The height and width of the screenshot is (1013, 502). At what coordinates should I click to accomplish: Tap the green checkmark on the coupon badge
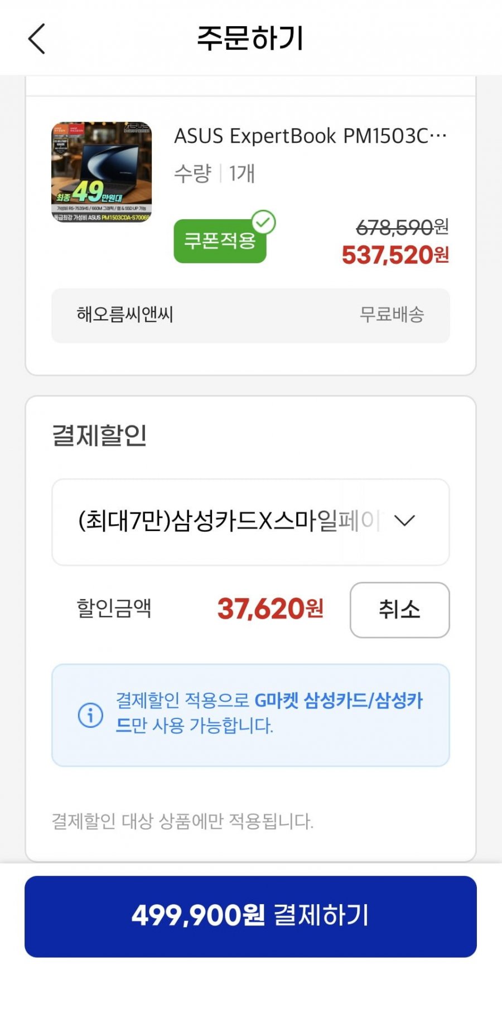pyautogui.click(x=263, y=222)
